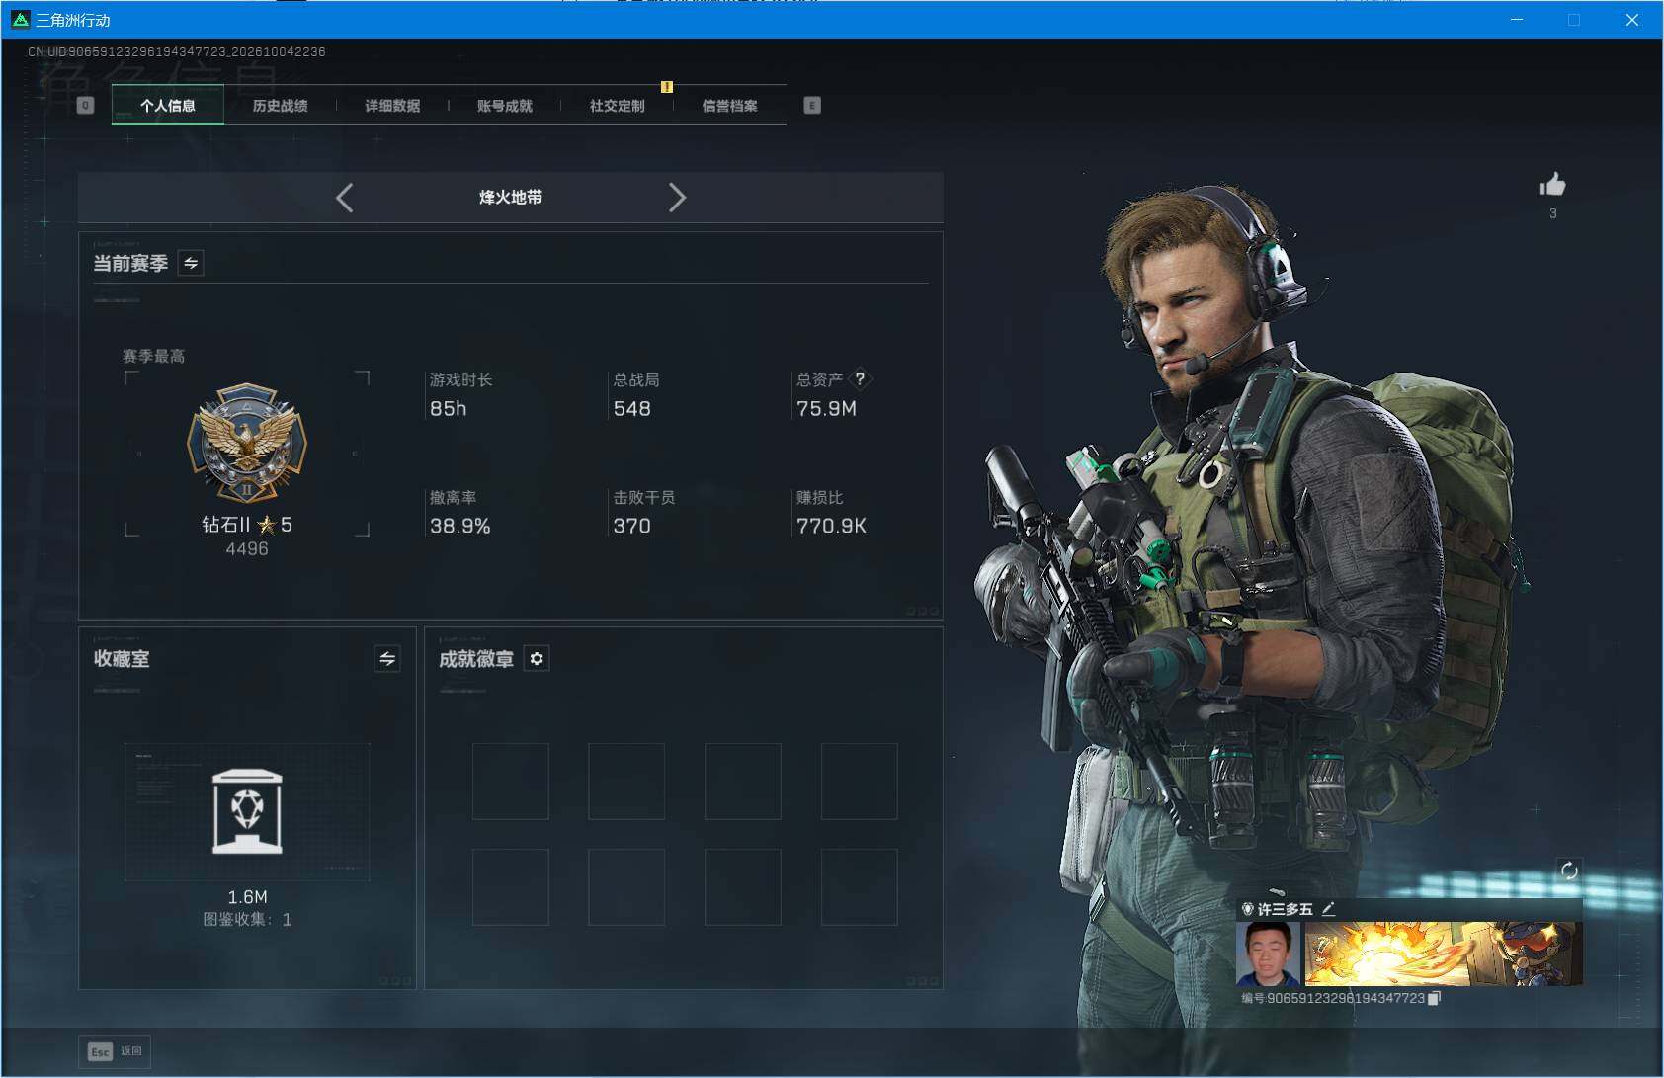Open the 个人信息 tab
This screenshot has width=1664, height=1078.
(168, 106)
